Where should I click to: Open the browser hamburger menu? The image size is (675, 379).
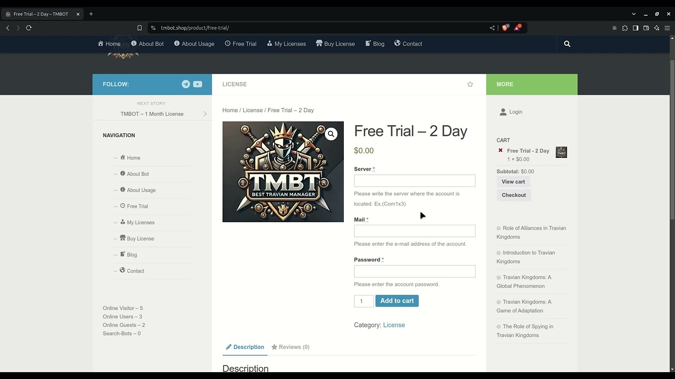(667, 28)
